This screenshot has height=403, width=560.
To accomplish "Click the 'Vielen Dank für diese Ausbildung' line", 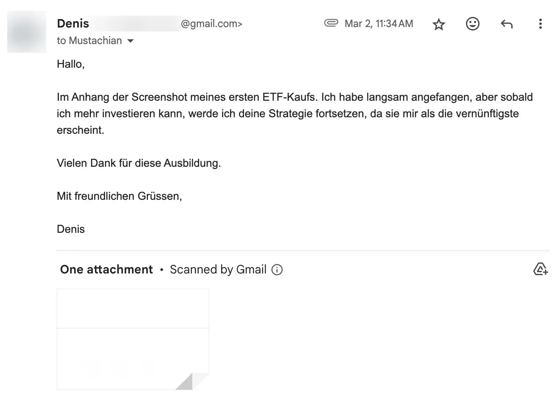I will click(x=139, y=163).
